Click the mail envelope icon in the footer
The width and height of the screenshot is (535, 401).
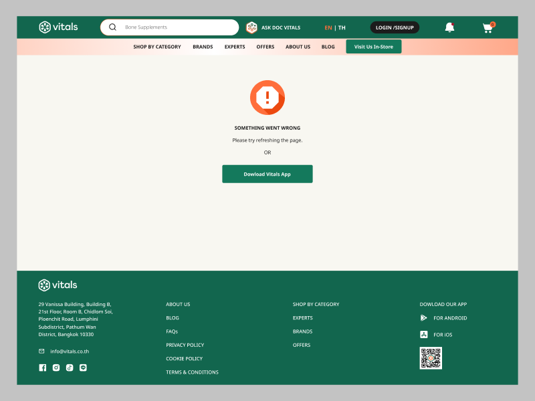(x=41, y=352)
